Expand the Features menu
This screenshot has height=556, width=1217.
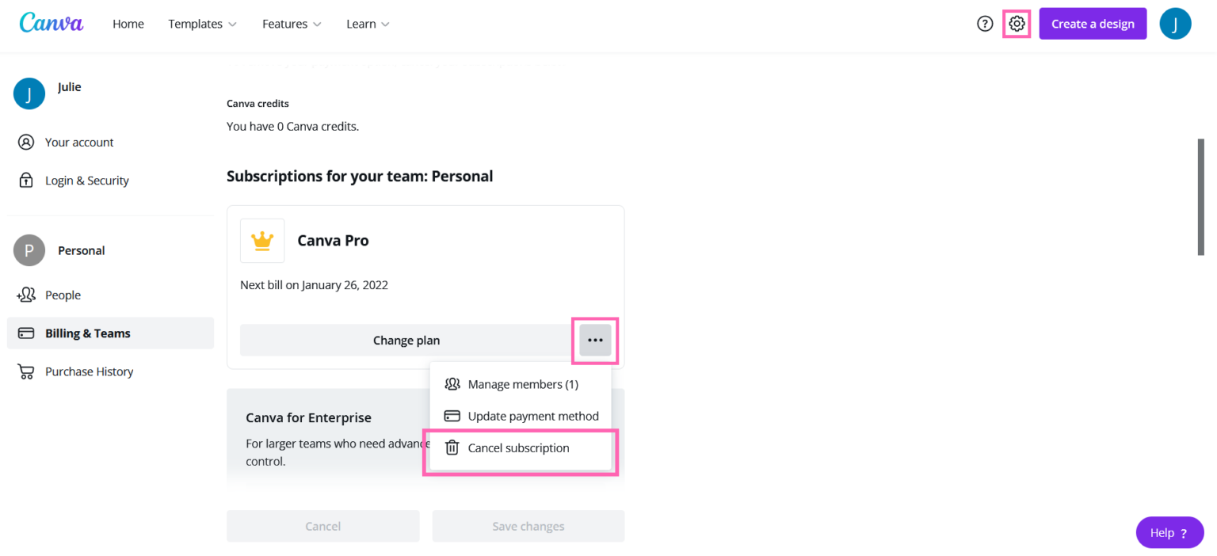[x=292, y=24]
